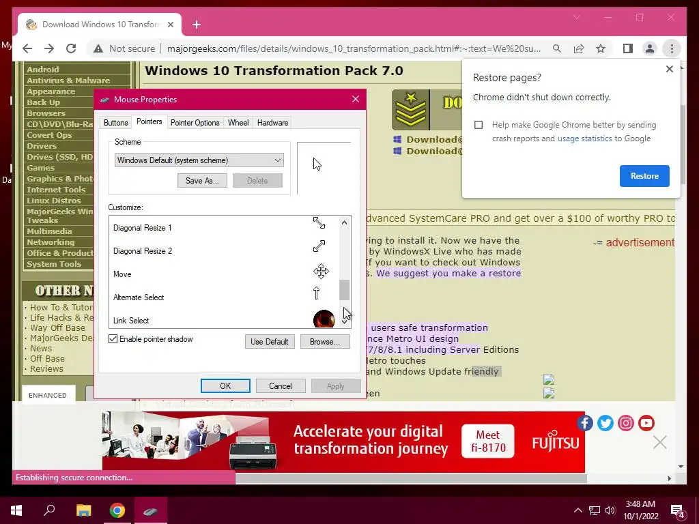Close the Download Windows 10 Transformation tab
Viewport: 699px width, 524px height.
click(x=170, y=25)
